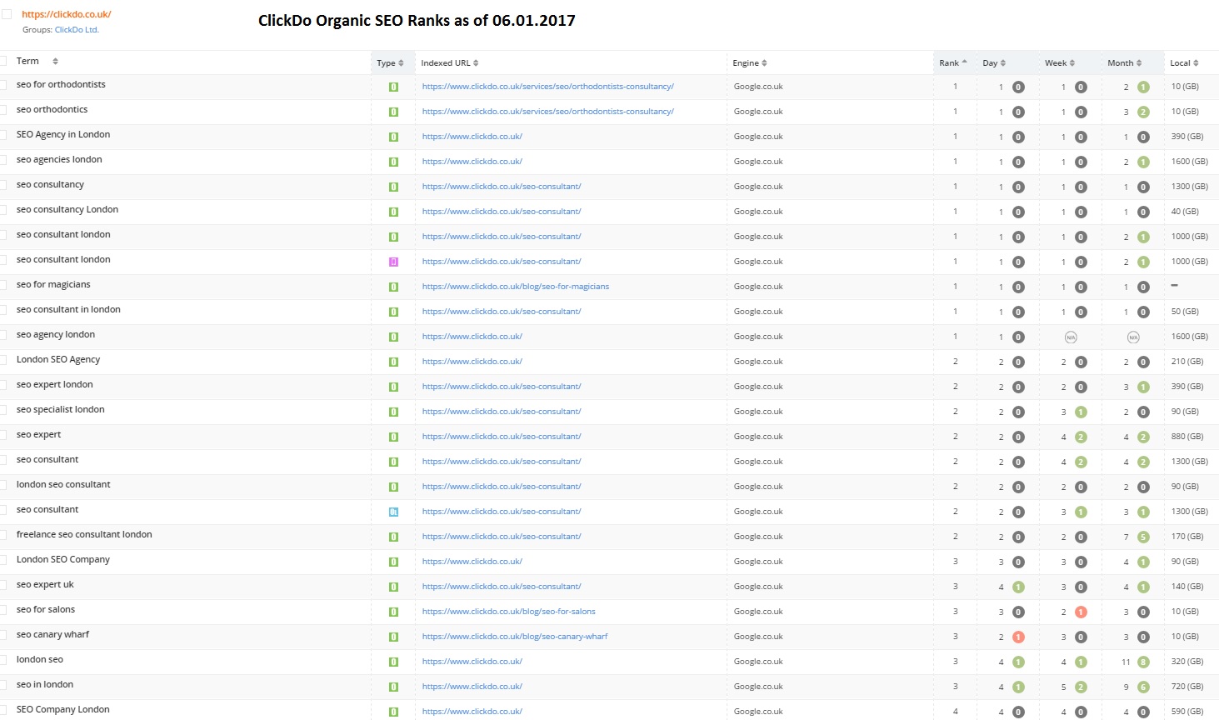Click the type icon for London SEO Company
Image resolution: width=1219 pixels, height=720 pixels.
click(393, 562)
